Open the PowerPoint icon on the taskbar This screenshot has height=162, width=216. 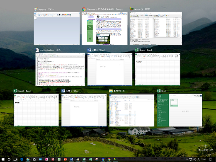click(66, 160)
